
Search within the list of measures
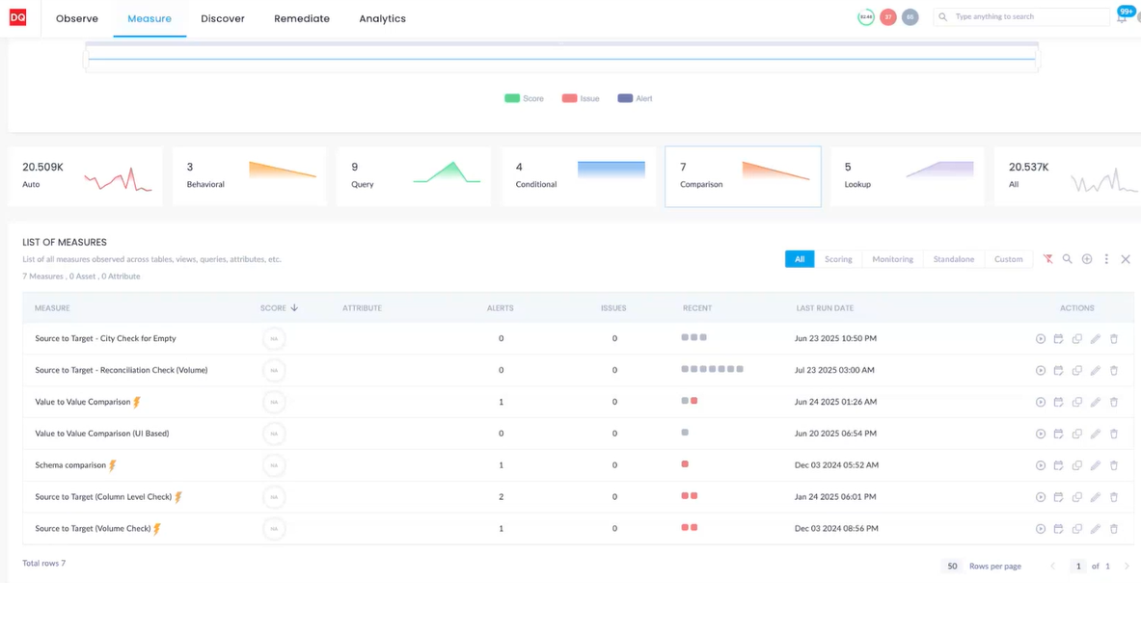click(x=1068, y=259)
